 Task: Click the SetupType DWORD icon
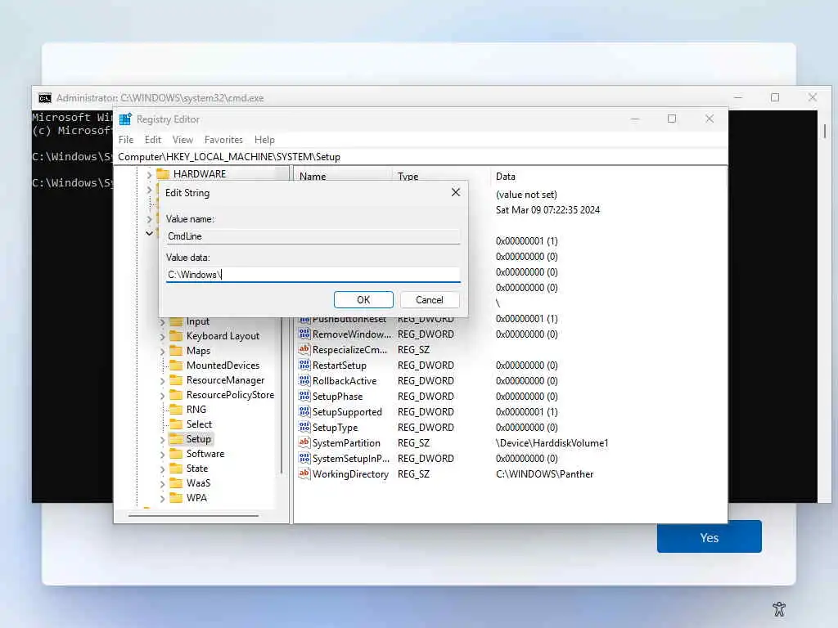pos(304,427)
